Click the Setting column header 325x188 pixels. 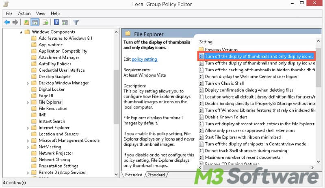[x=206, y=42]
